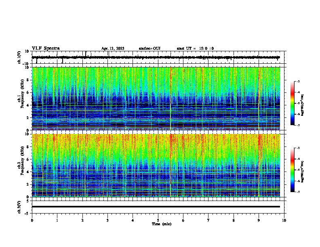
Task: Click time axis tick label "6"
Action: 183,220
